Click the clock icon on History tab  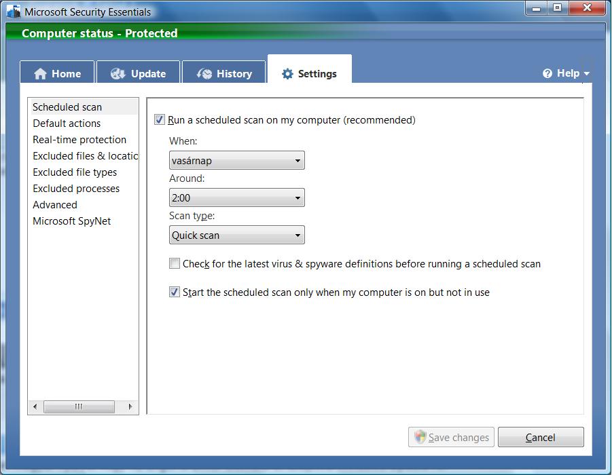point(204,74)
